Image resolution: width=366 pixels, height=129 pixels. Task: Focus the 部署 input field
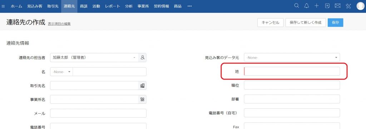point(292,99)
